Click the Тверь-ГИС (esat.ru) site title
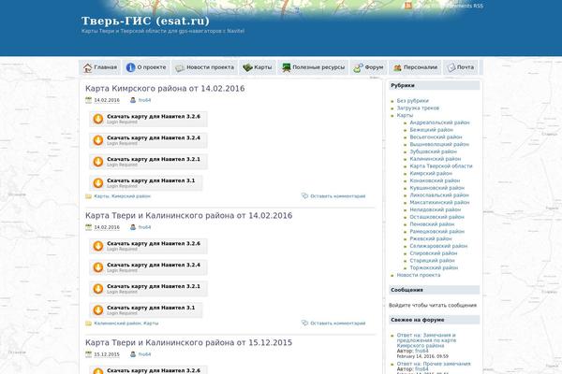 click(145, 21)
